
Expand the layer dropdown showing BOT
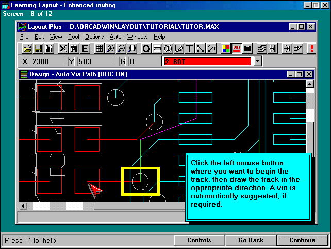point(258,61)
